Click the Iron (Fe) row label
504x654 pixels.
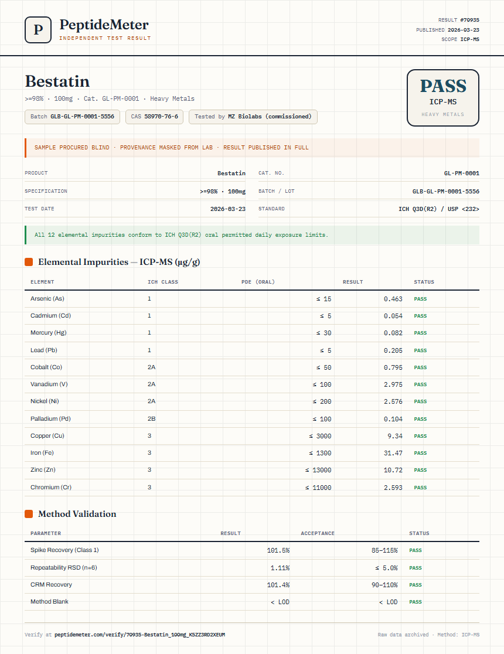(42, 453)
